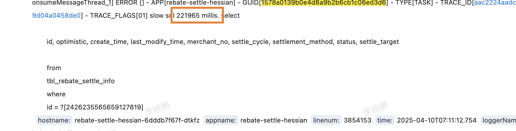Click the linenum value 3854153

pyautogui.click(x=357, y=120)
